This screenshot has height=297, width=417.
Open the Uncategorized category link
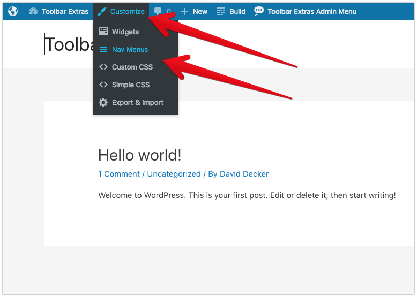pos(174,174)
